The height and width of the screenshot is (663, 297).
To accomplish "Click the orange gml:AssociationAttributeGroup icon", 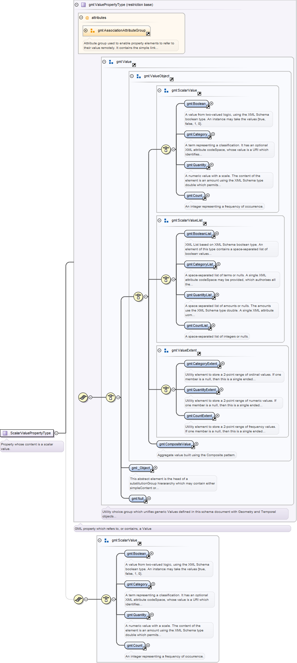I will tap(93, 31).
